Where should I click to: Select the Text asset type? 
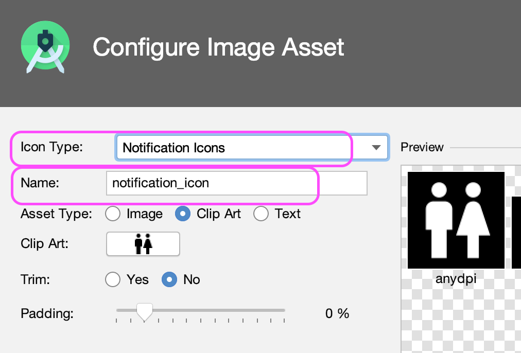(261, 214)
